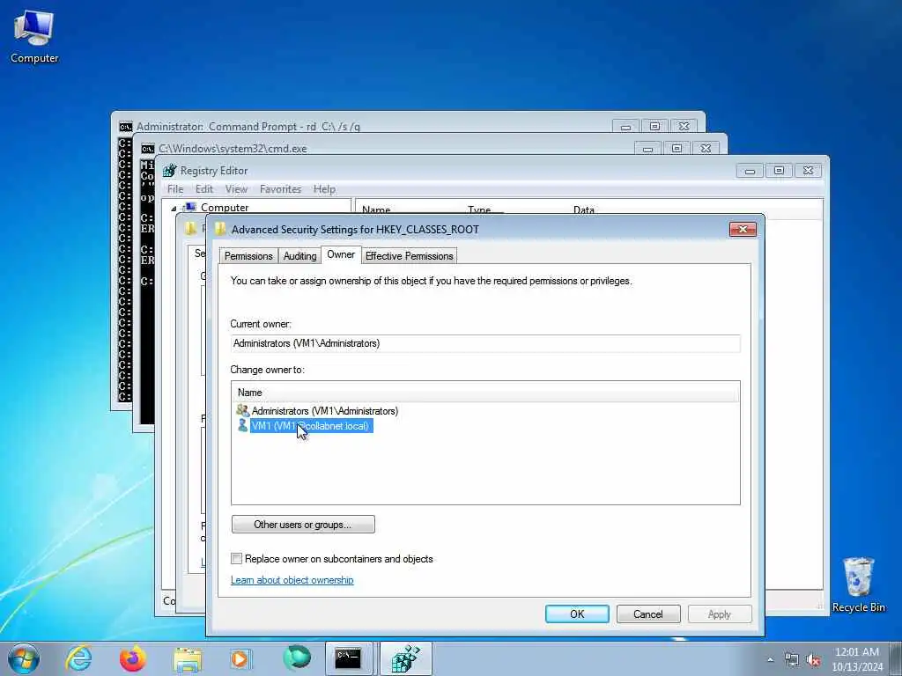Select Administrators group icon in owner list
The height and width of the screenshot is (676, 902).
[x=243, y=410]
